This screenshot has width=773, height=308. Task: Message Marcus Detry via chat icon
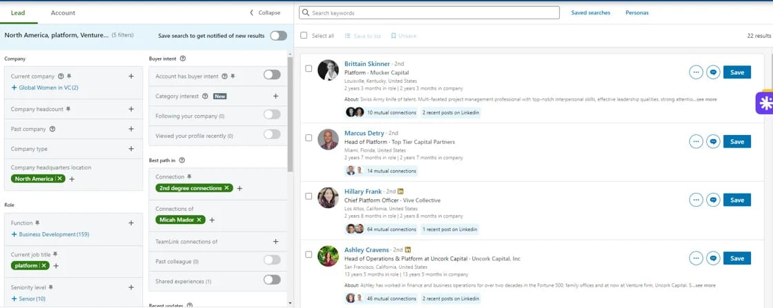tap(713, 142)
